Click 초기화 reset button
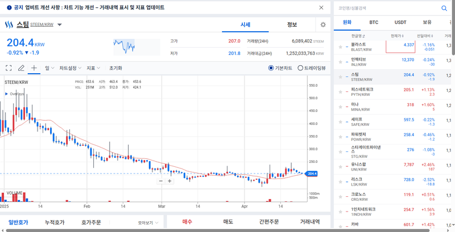 (115, 68)
